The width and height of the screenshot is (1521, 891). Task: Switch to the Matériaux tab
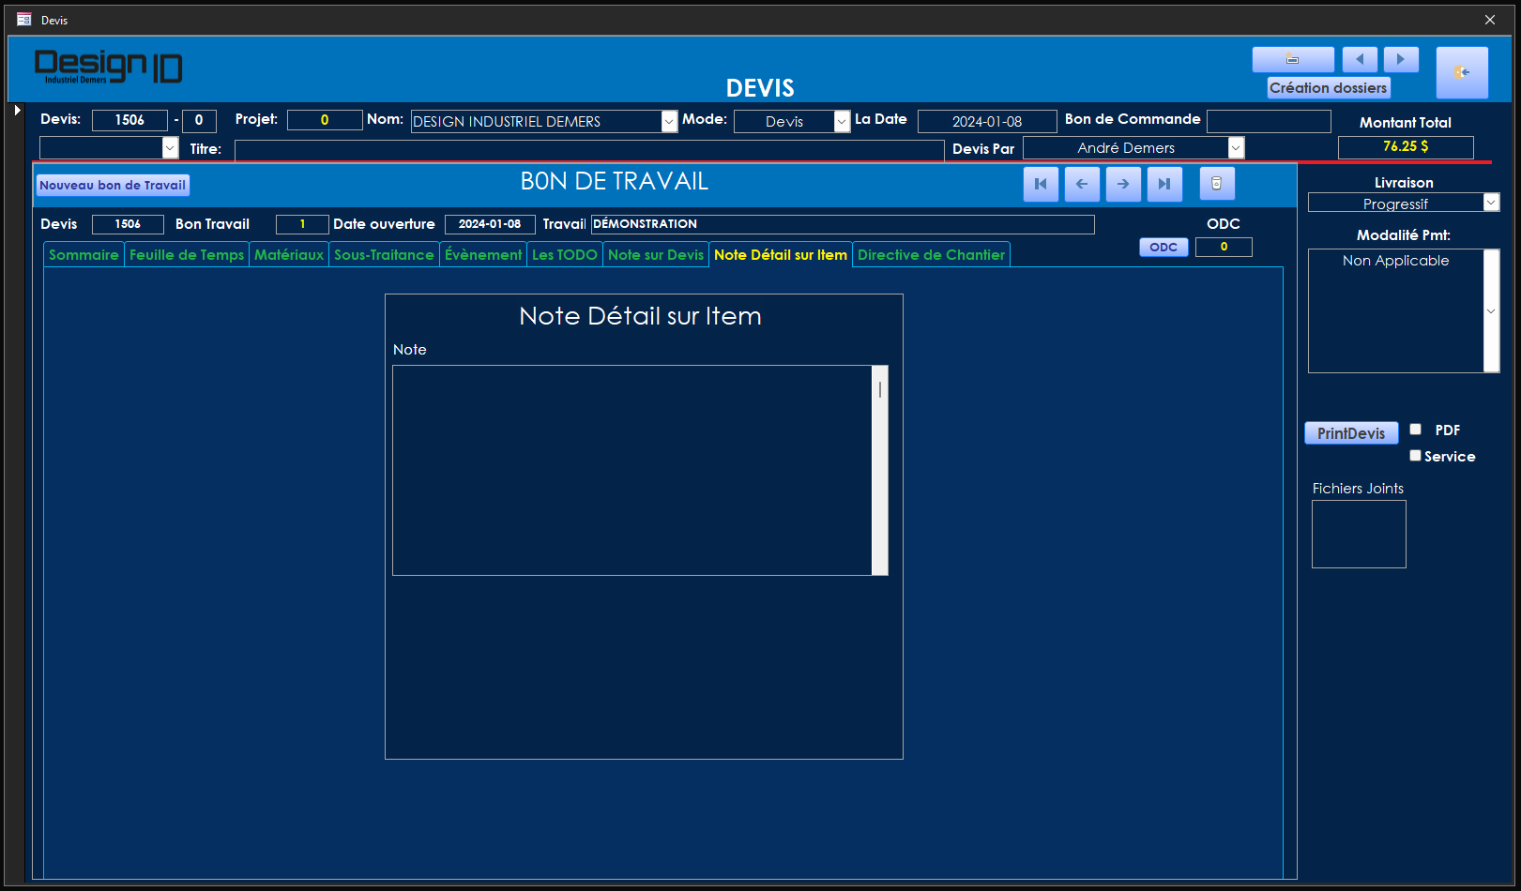(x=288, y=255)
